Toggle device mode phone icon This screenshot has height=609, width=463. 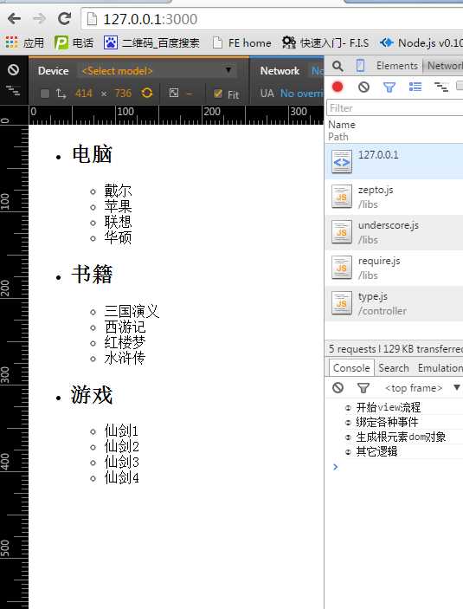[360, 66]
